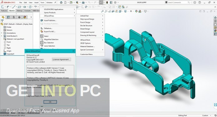This screenshot has height=117, width=217.
Task: Open the user login icon near Help
Action: tap(195, 2)
